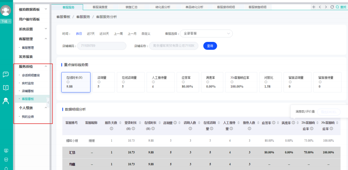Select the 在线时长(H) indicator card
The width and height of the screenshot is (348, 170).
pos(76,82)
